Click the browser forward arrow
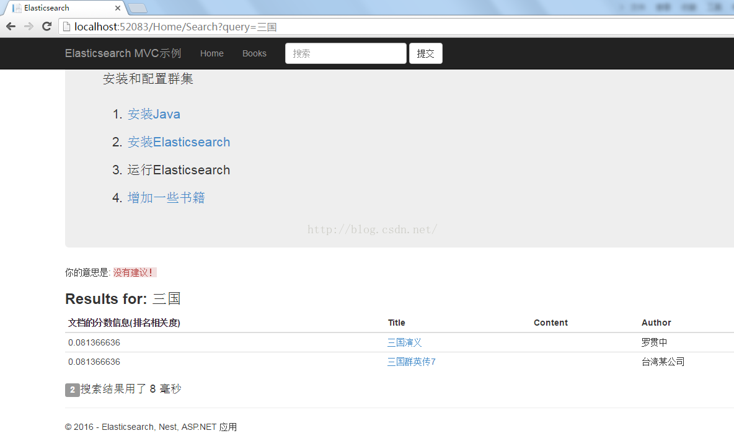The image size is (734, 446). click(x=29, y=27)
